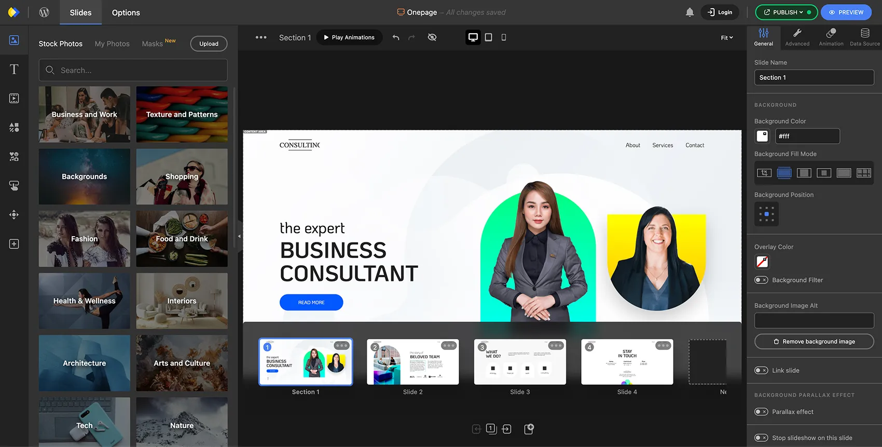Click the undo arrow

396,37
